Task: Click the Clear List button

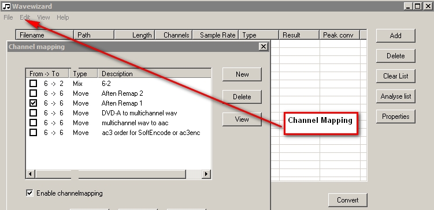Action: 395,76
